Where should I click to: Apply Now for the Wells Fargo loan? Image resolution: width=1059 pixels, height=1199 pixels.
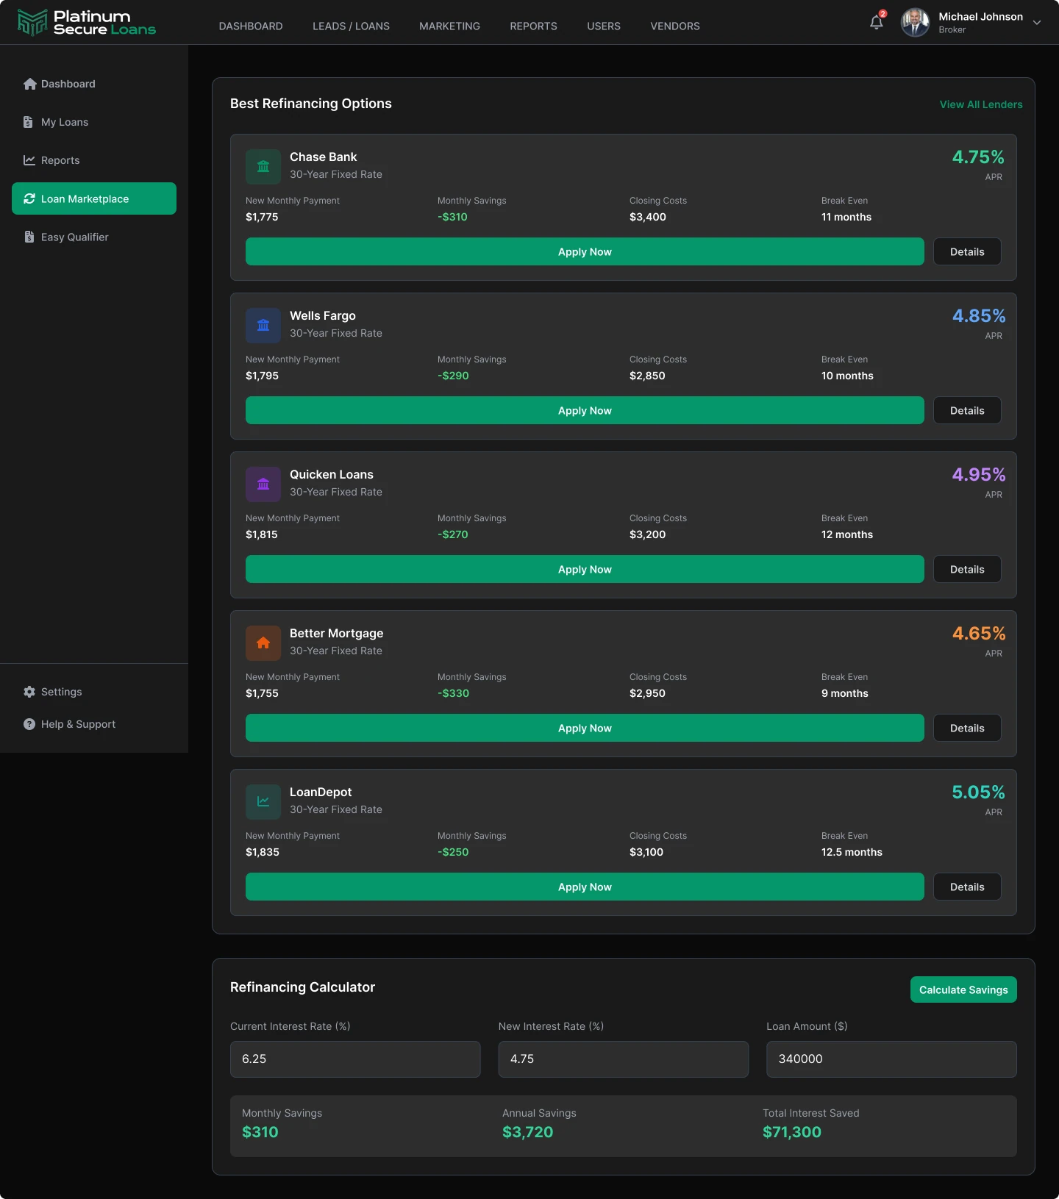pos(585,410)
